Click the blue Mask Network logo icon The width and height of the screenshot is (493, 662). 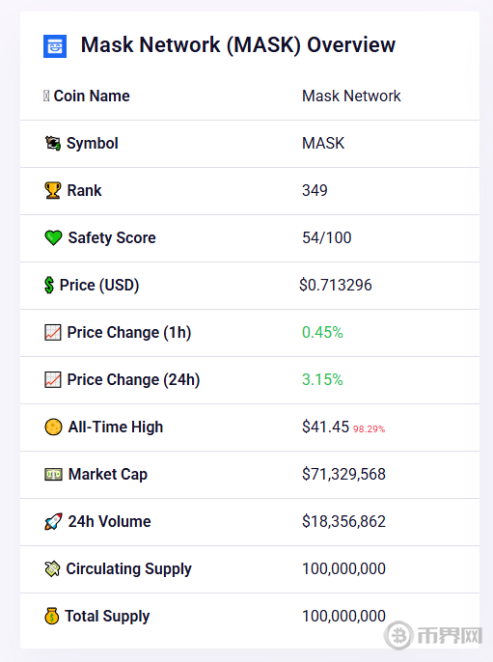[55, 46]
